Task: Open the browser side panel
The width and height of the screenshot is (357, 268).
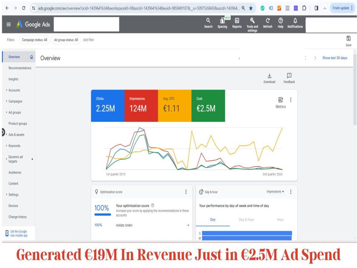Action: 316,8
